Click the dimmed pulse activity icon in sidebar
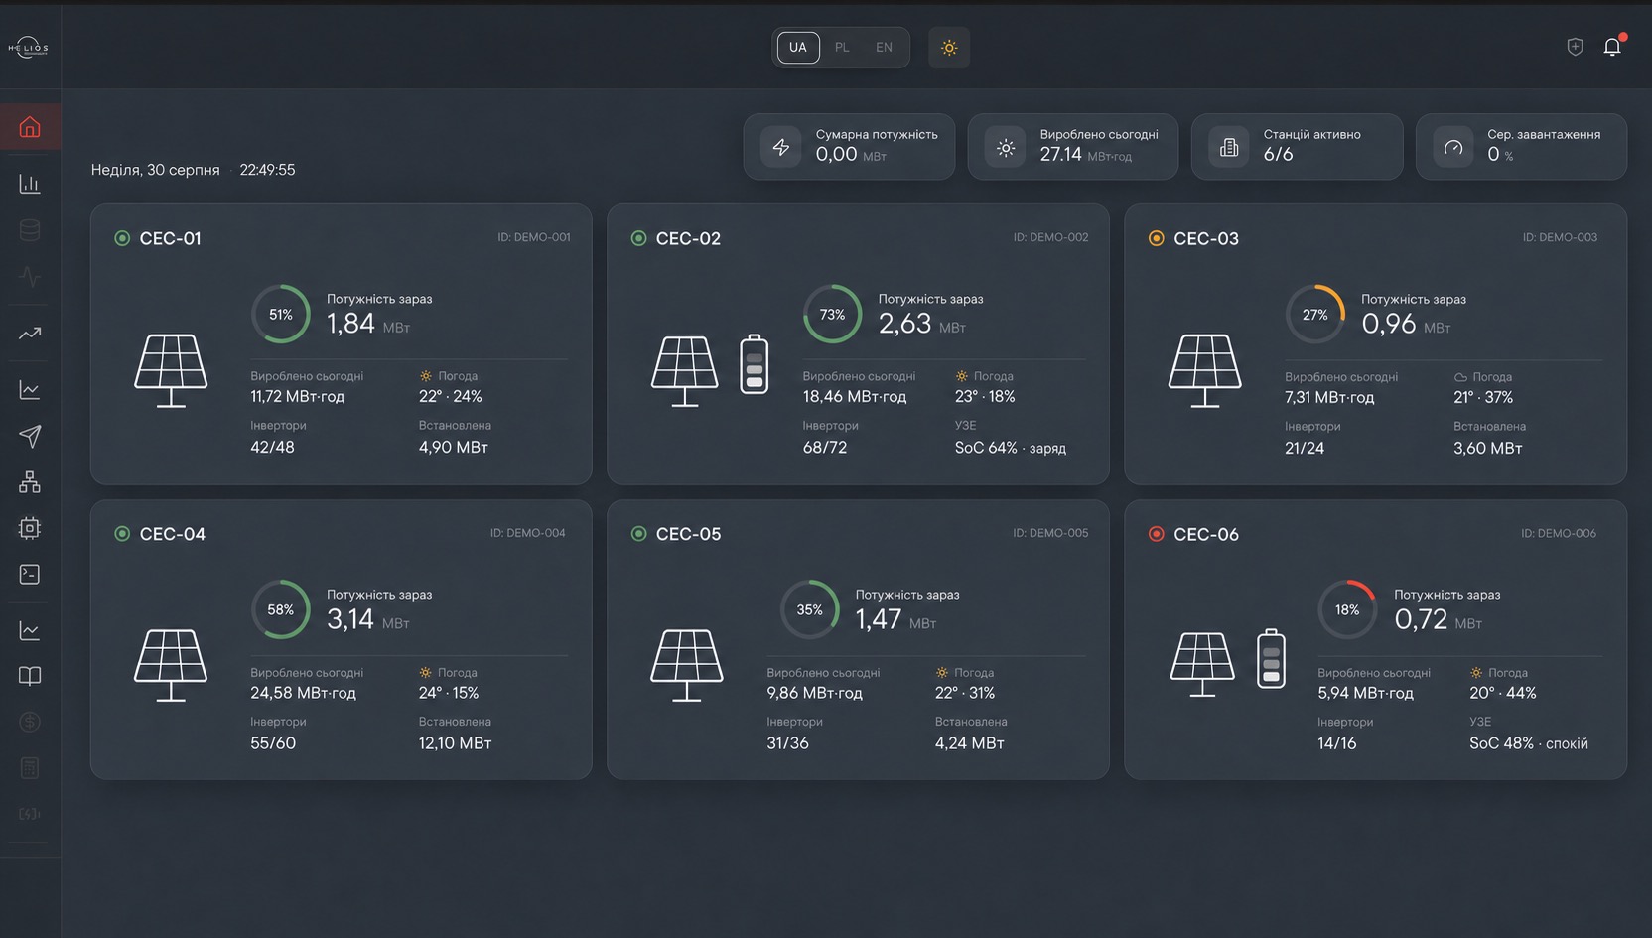Screen dimensions: 1652x938 [x=30, y=276]
